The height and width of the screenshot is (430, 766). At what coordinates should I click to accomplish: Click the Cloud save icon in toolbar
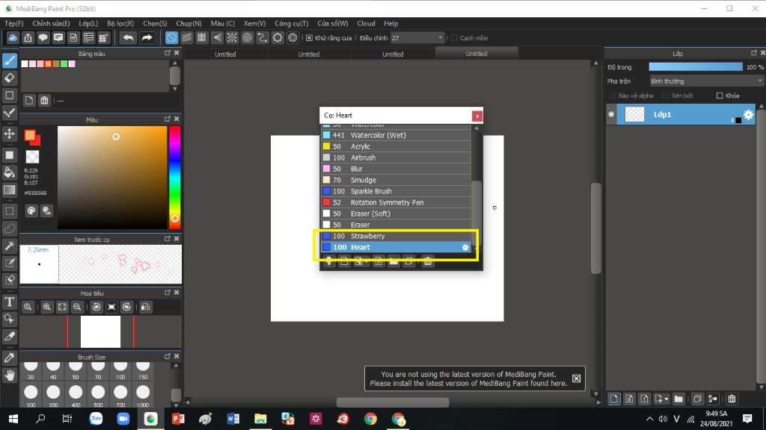pyautogui.click(x=13, y=37)
